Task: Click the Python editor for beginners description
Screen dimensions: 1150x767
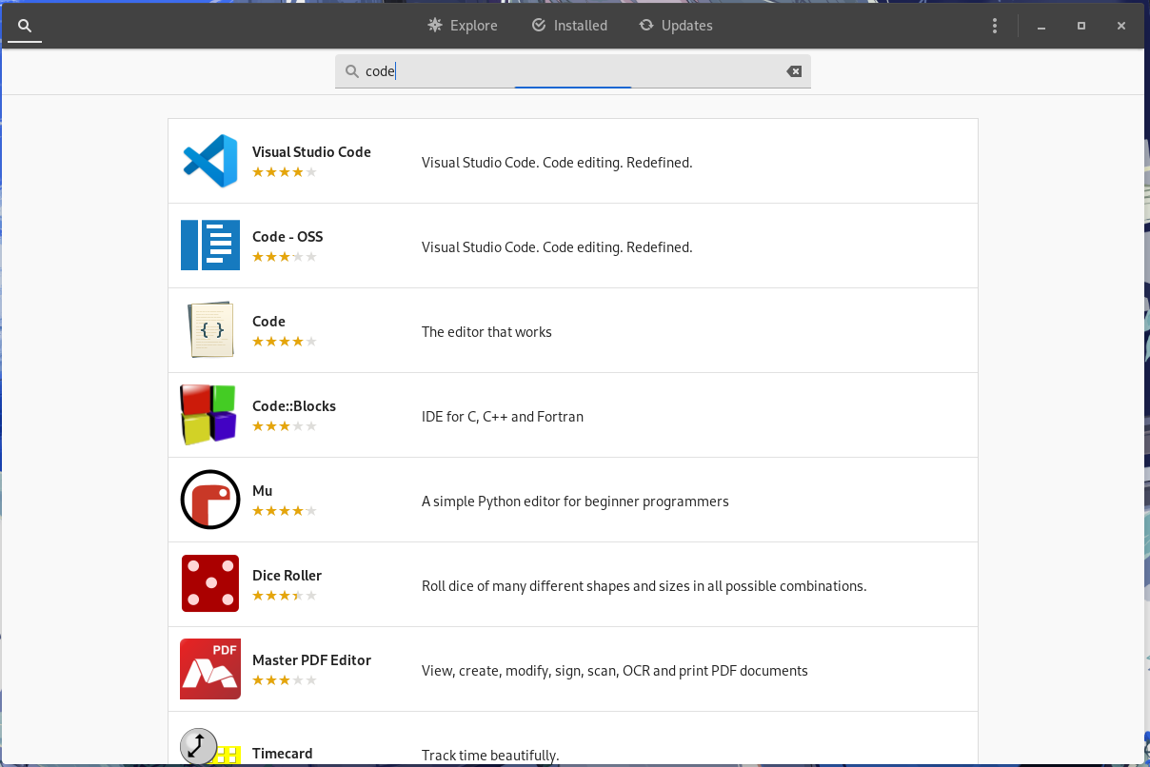Action: (575, 501)
